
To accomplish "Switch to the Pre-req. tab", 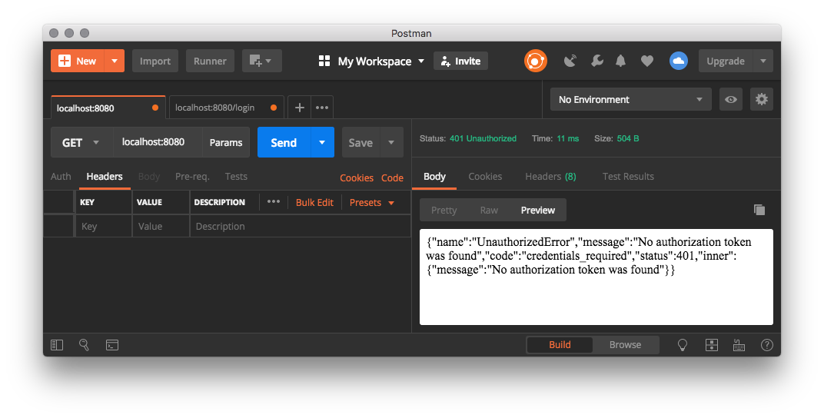I will 192,177.
